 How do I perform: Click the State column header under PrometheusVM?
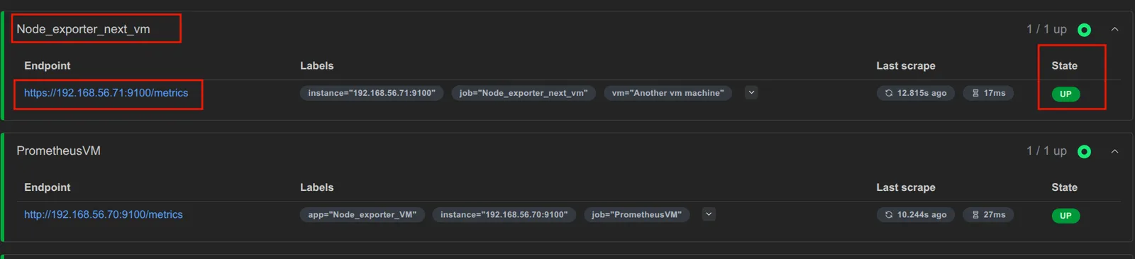pyautogui.click(x=1064, y=187)
